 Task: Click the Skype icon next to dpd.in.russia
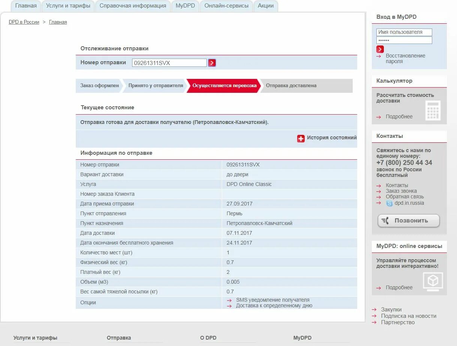[x=389, y=203]
